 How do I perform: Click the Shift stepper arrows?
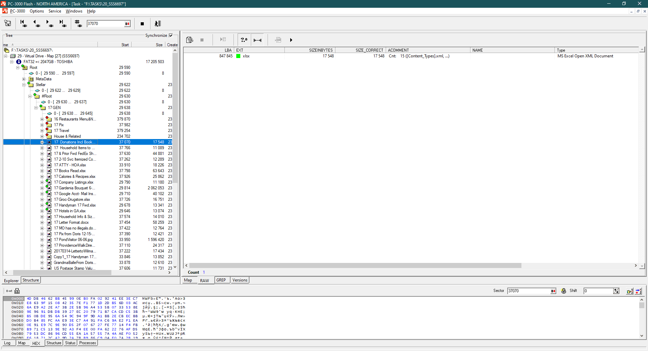click(616, 291)
